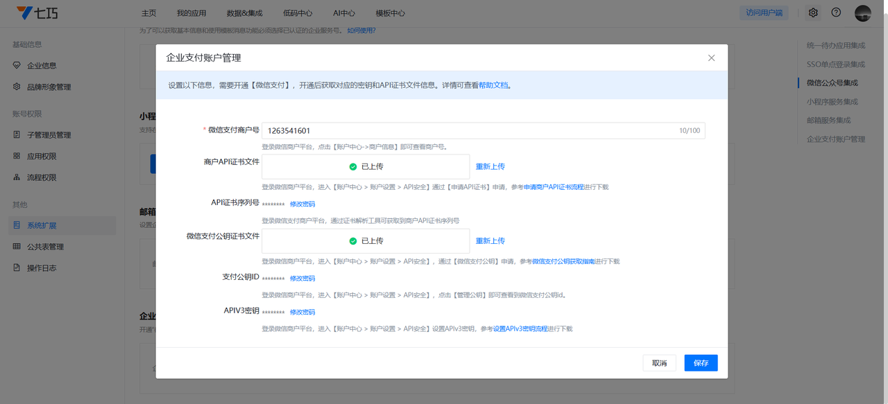Click the 取消 button
The image size is (888, 404).
click(x=659, y=363)
